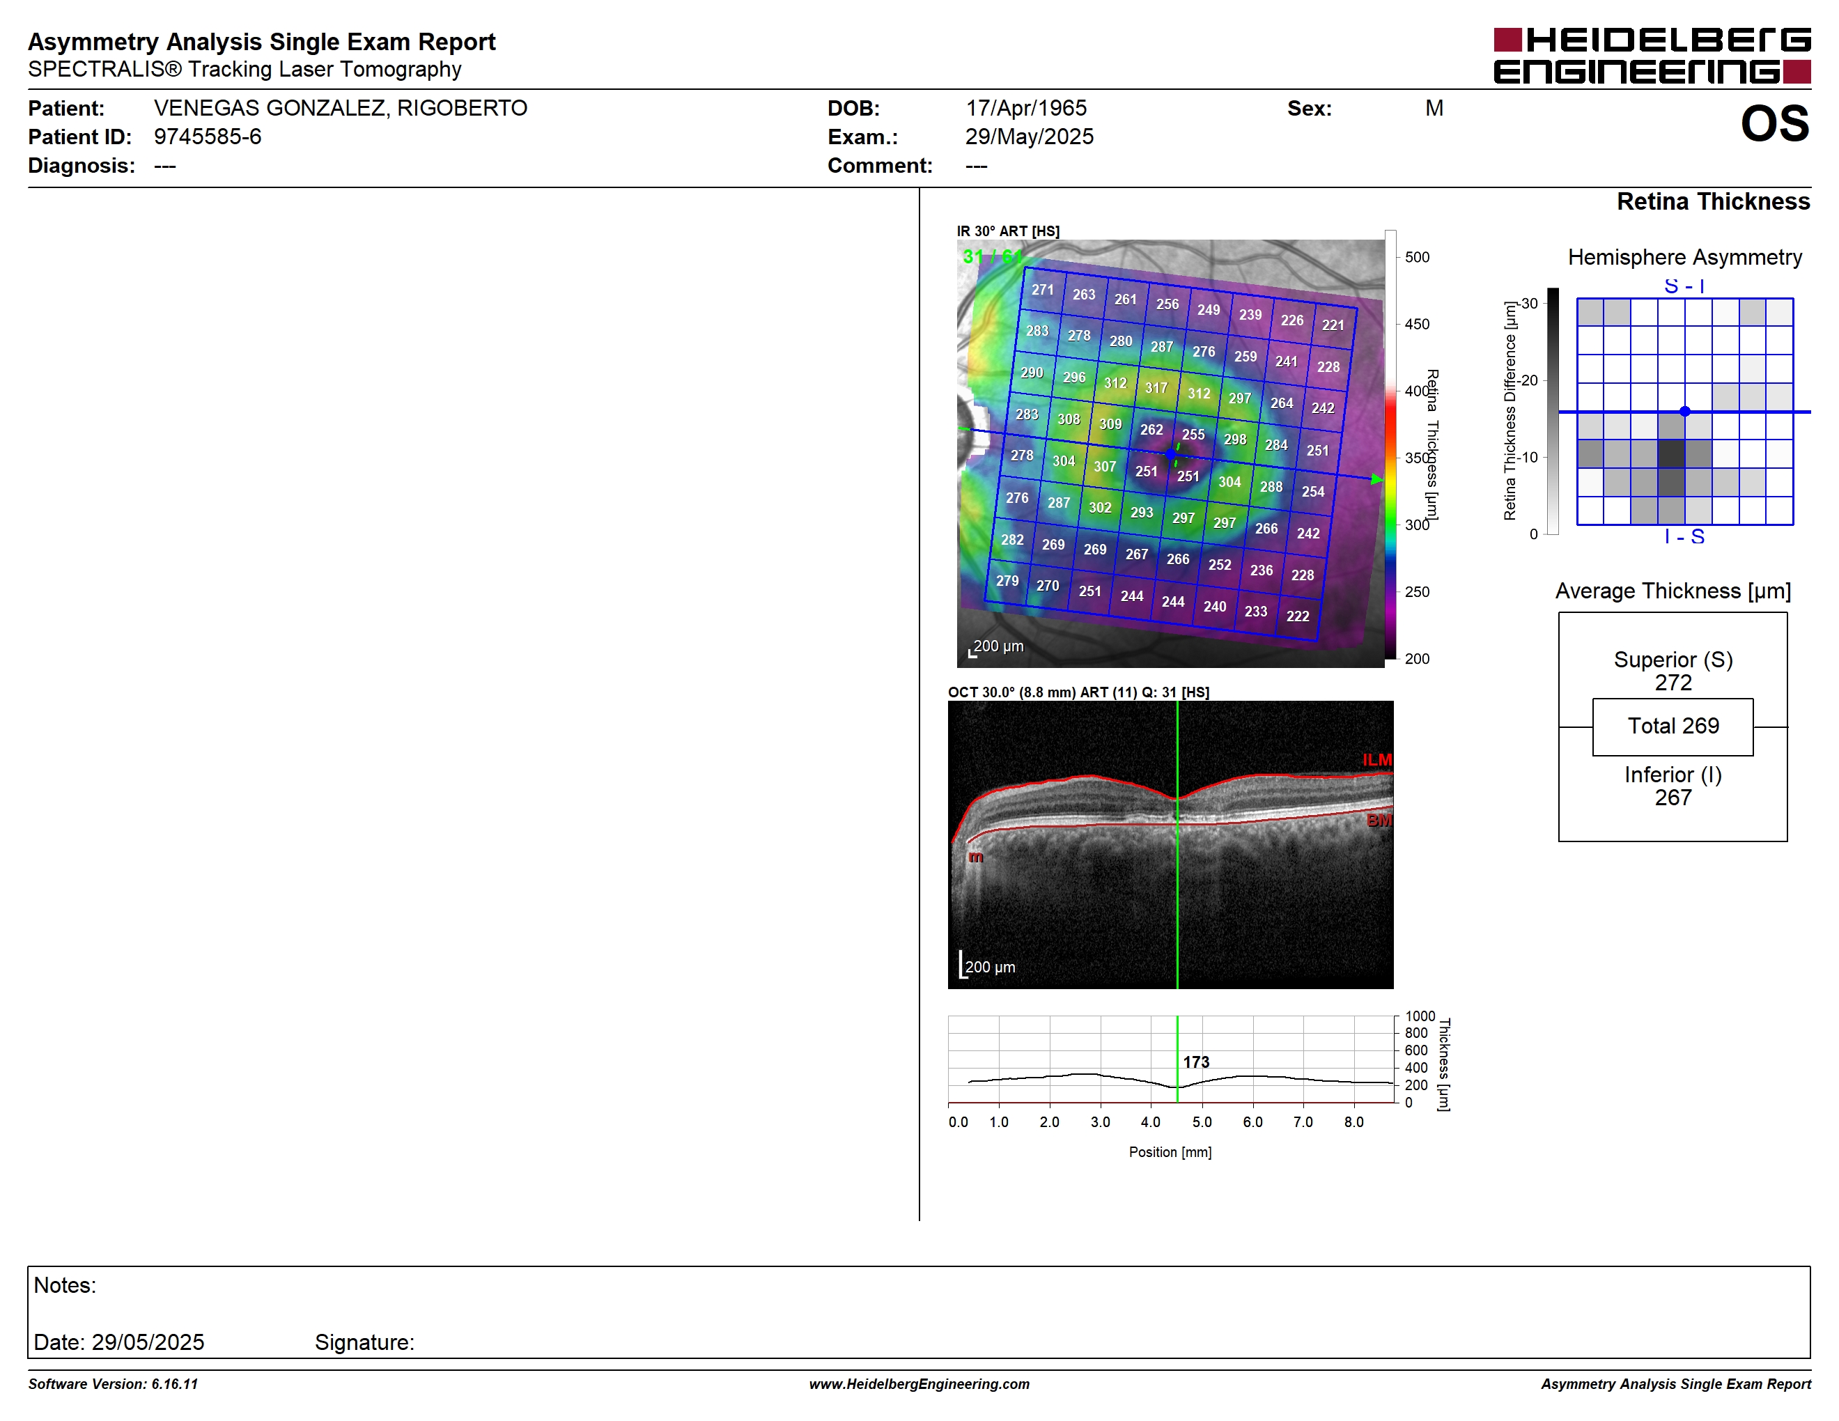Screen dimensions: 1839x1421
Task: Click the rainbow retina thickness color scale
Action: click(1390, 444)
